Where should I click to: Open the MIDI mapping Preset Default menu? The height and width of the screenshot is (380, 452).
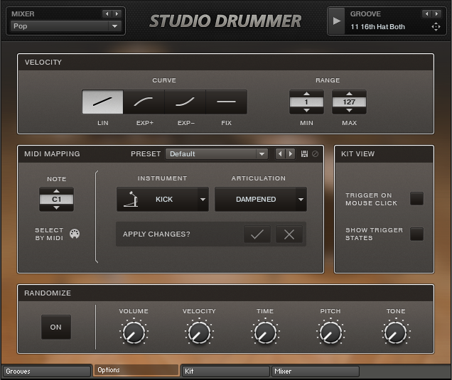[x=216, y=154]
